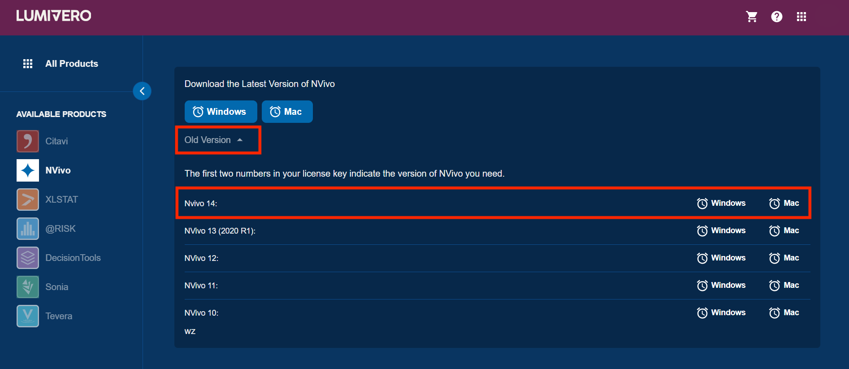
Task: Download the latest NVivo for Mac
Action: pyautogui.click(x=287, y=112)
